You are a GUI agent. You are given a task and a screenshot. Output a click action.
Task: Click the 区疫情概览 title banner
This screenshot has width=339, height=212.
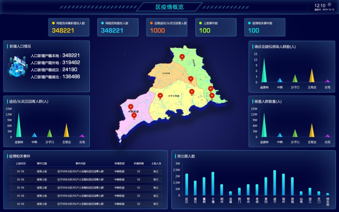click(169, 7)
